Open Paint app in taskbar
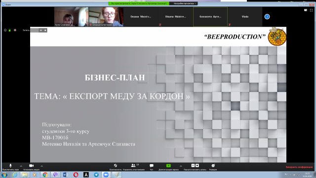The height and width of the screenshot is (178, 316). (117, 175)
